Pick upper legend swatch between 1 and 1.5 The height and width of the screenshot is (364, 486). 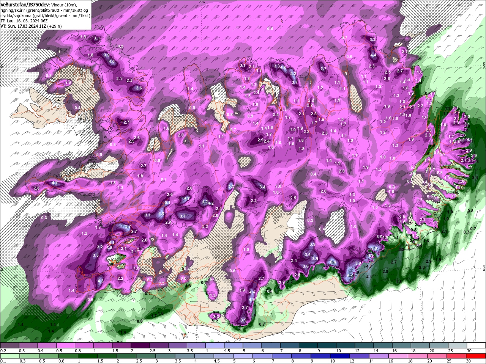pos(103,345)
